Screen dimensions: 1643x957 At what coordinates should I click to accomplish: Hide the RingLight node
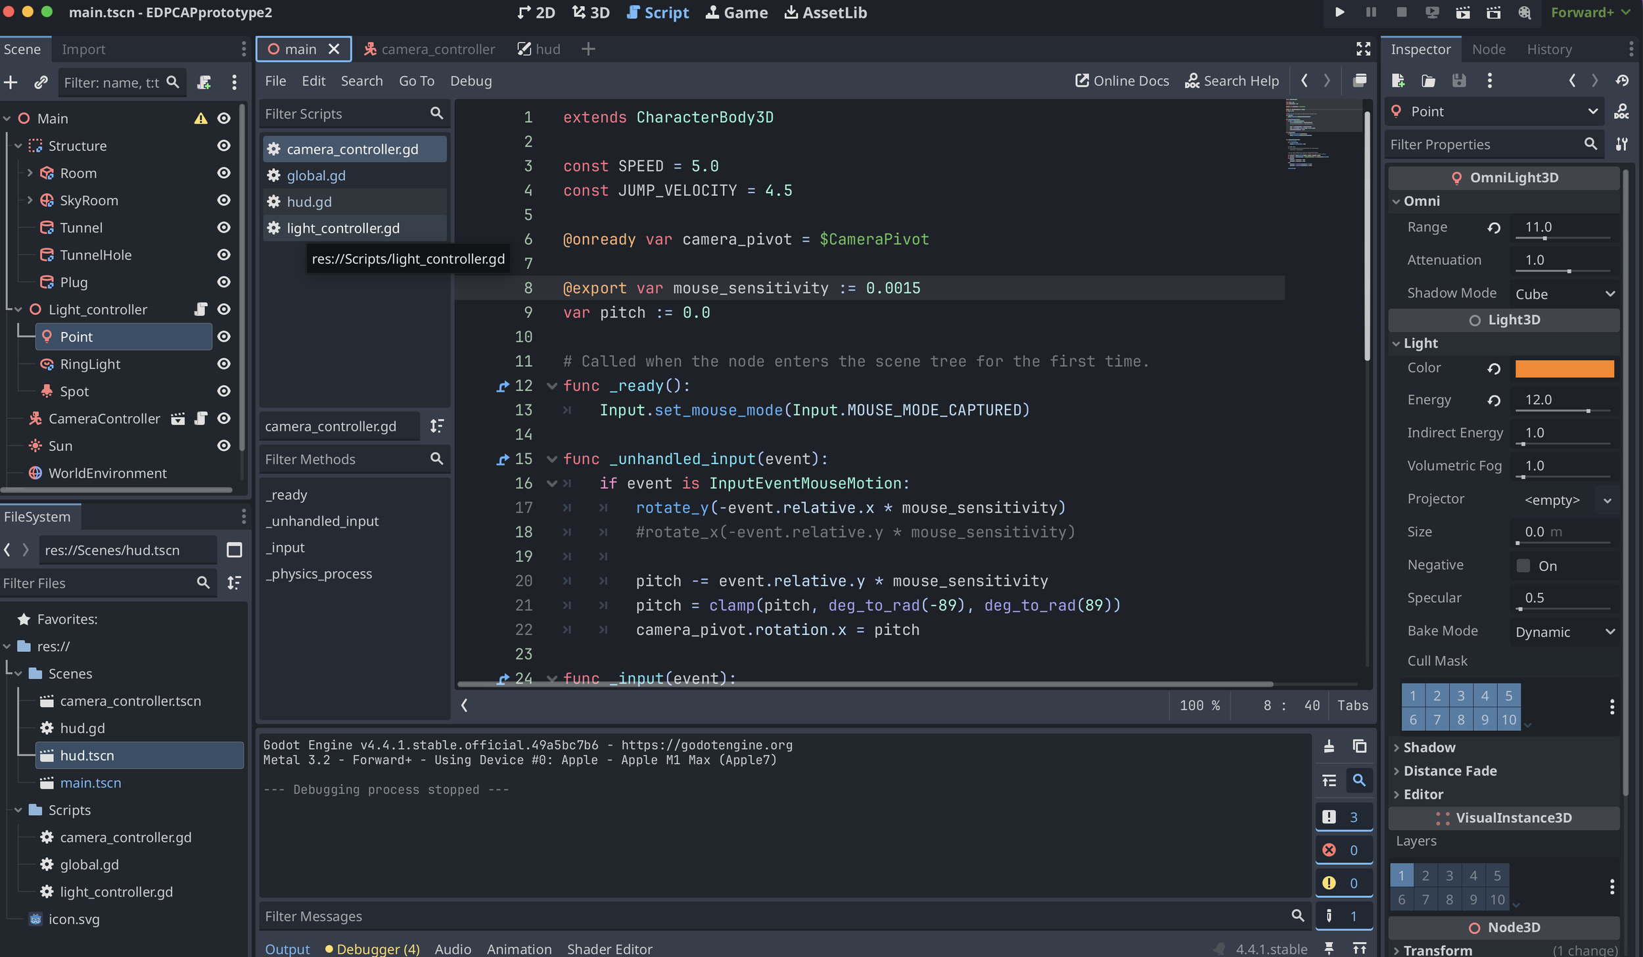click(x=223, y=364)
